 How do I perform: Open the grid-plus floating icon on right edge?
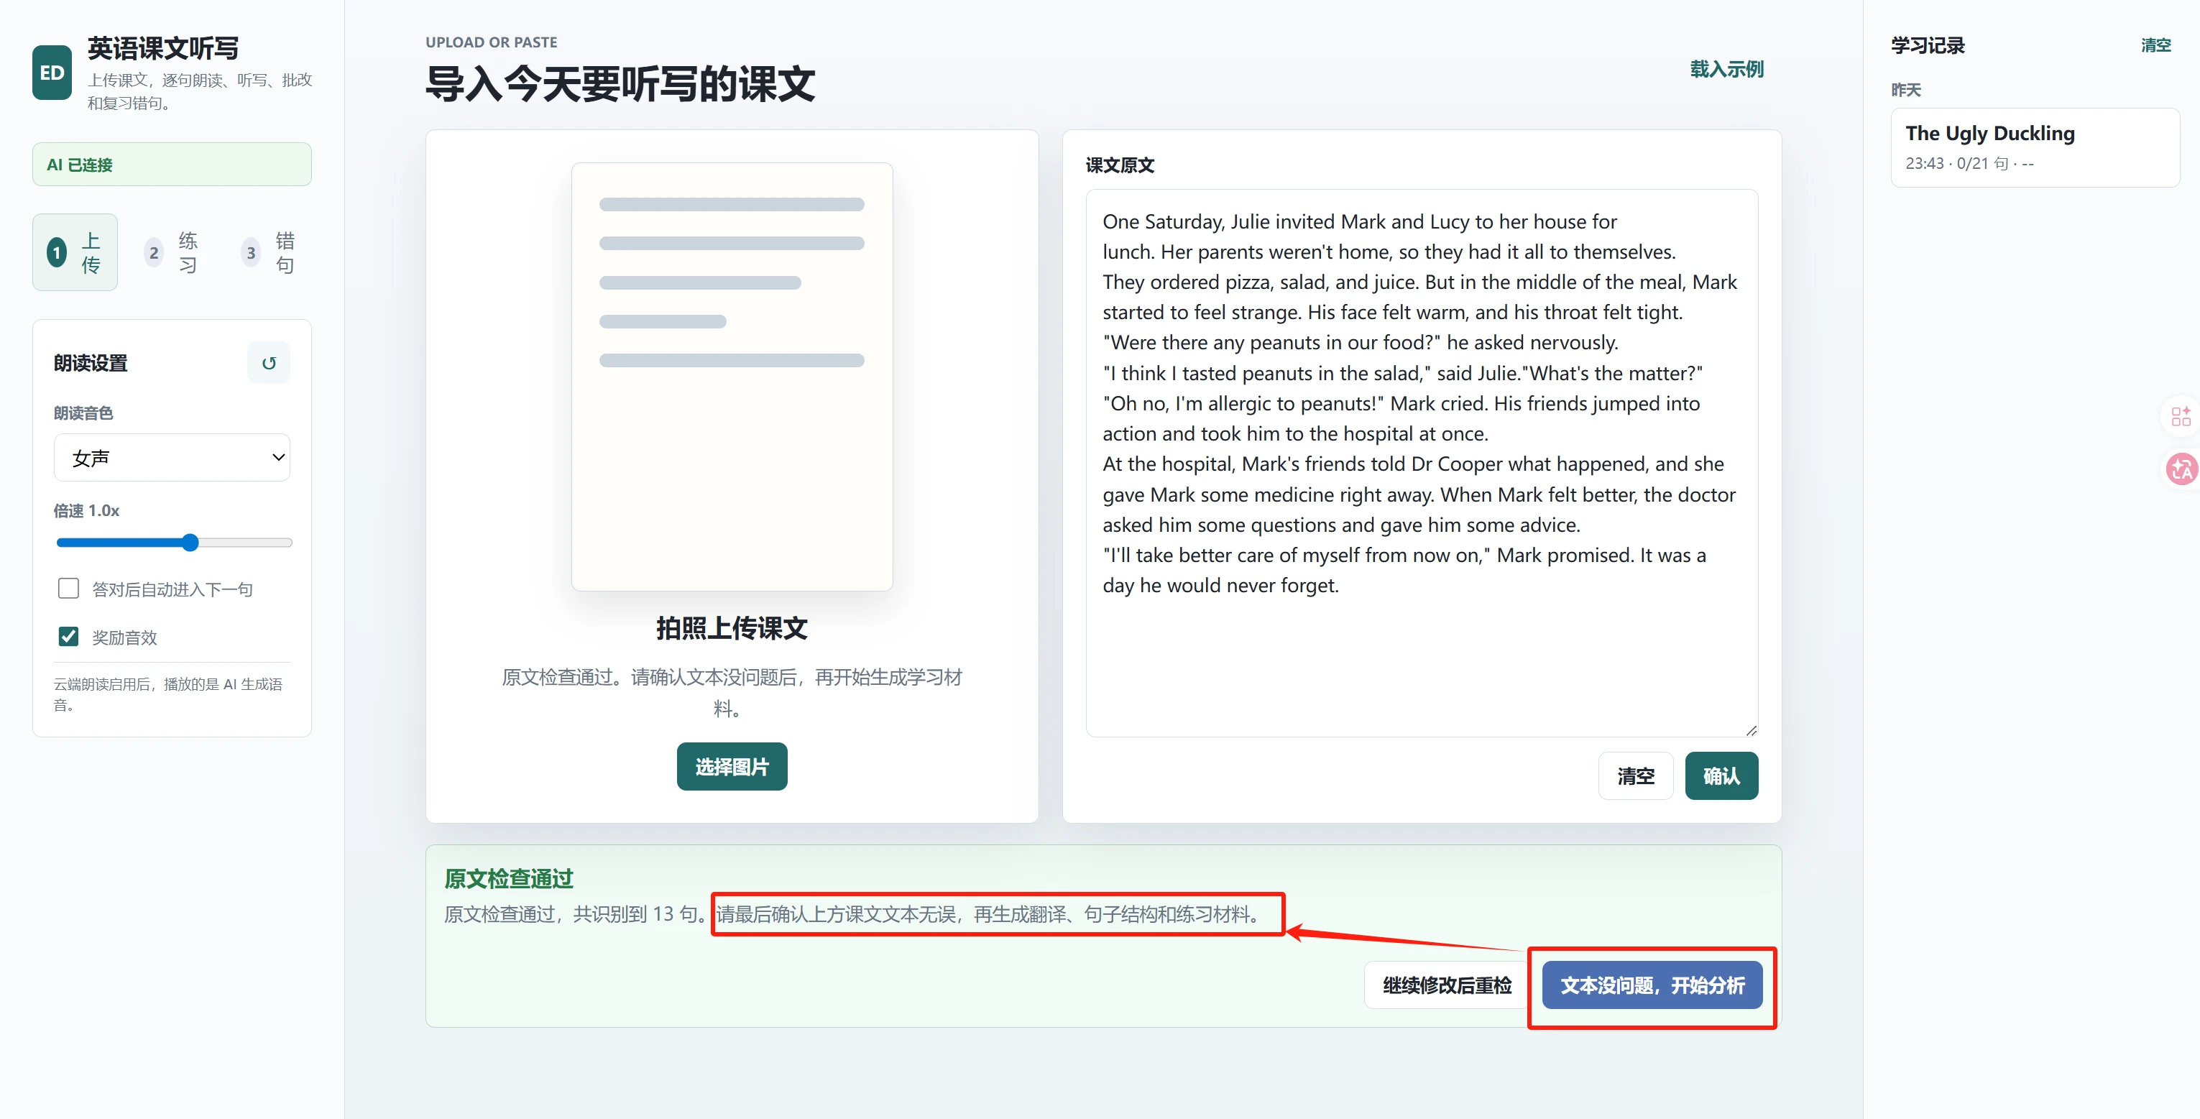[2182, 416]
